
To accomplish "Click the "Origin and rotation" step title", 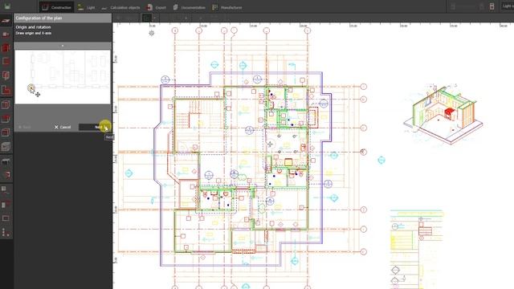I will tap(33, 27).
